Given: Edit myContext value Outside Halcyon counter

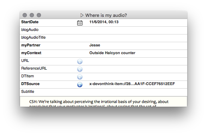Looking at the screenshot, I should (x=112, y=53).
